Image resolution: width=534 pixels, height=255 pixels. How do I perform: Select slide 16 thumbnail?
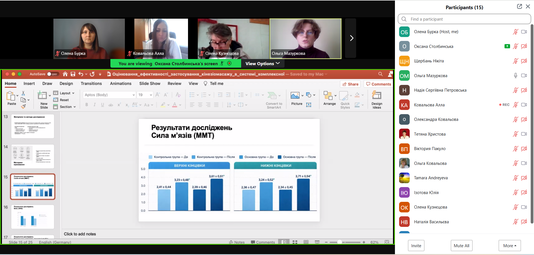pyautogui.click(x=33, y=217)
